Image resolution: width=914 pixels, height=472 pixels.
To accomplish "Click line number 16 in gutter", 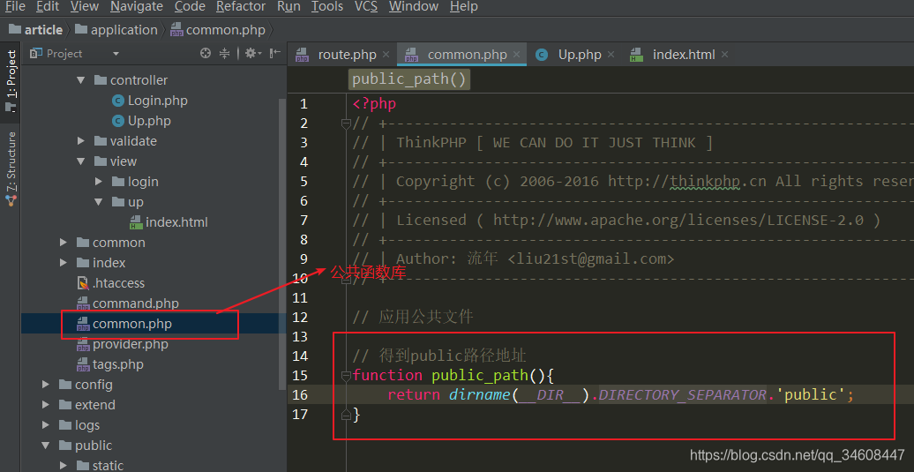I will pyautogui.click(x=300, y=395).
